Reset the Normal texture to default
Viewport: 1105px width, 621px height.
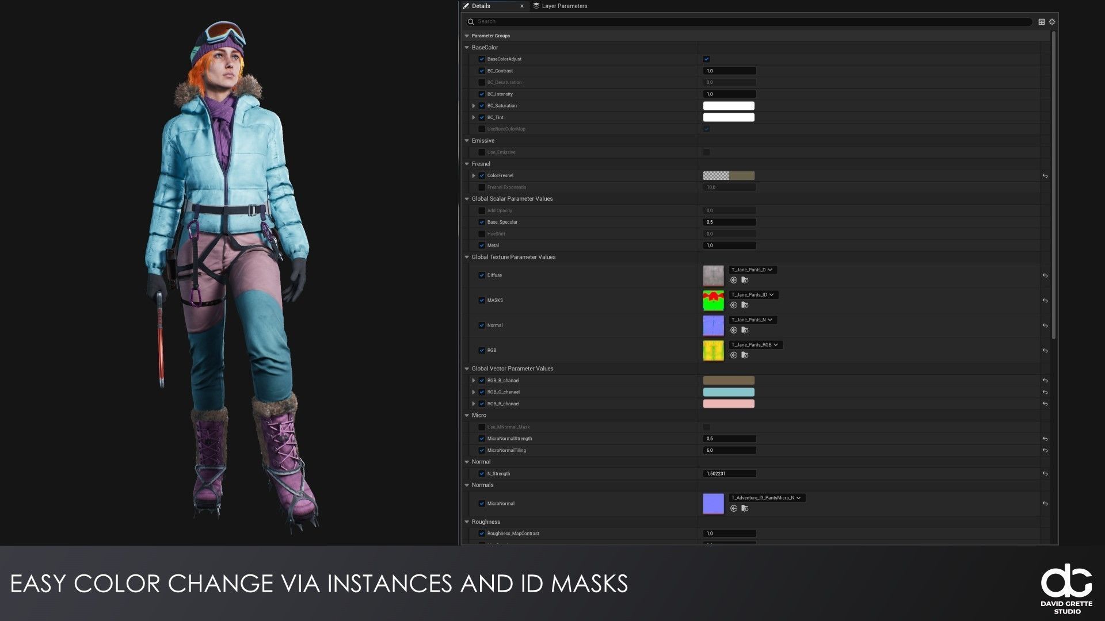point(1045,325)
